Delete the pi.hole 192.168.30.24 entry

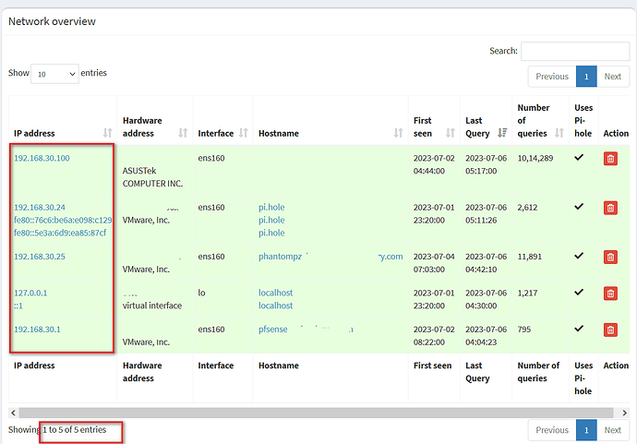click(x=610, y=208)
